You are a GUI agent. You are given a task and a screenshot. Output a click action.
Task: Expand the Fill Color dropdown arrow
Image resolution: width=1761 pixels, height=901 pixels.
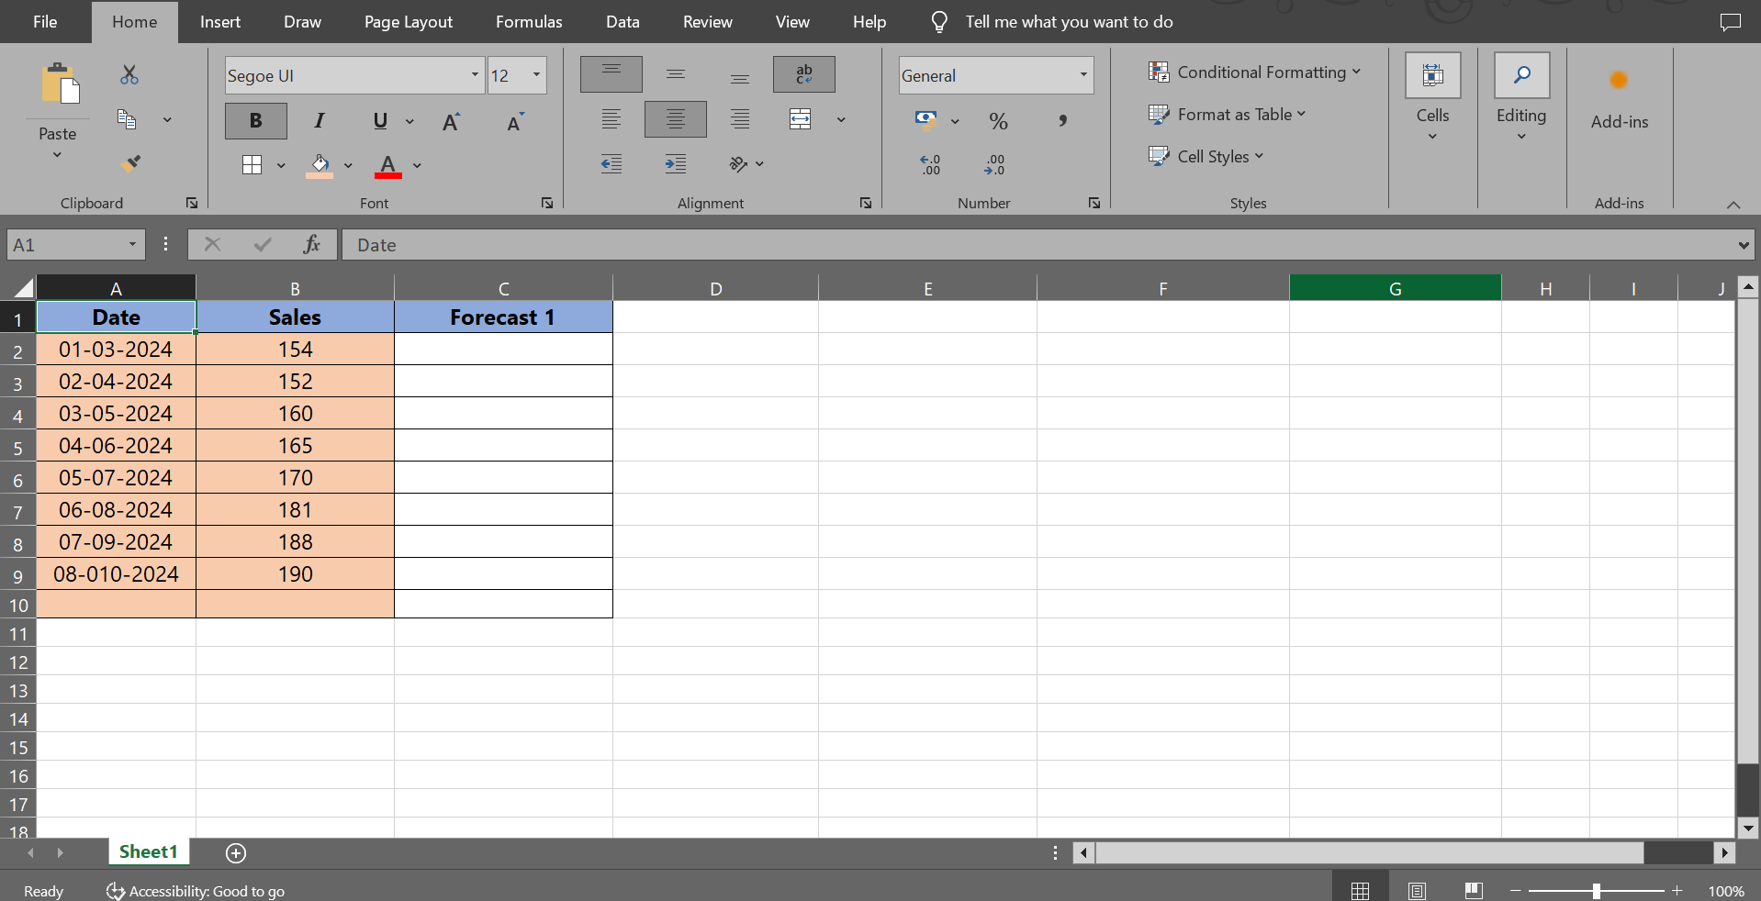pos(347,166)
